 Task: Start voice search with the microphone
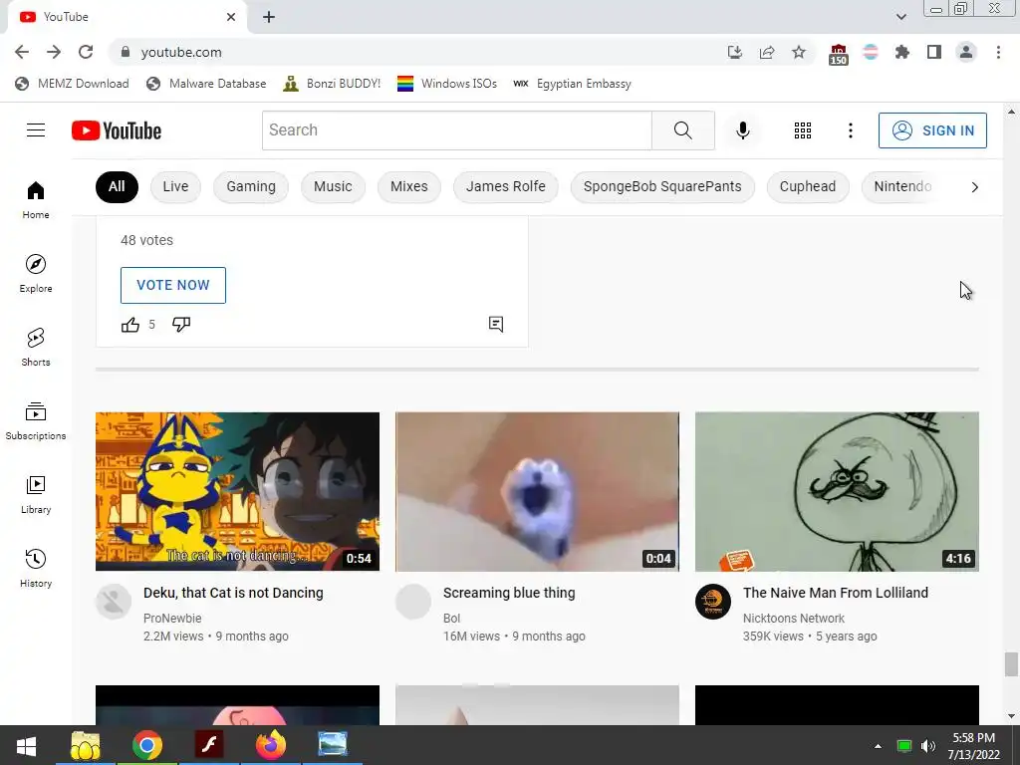(x=742, y=130)
